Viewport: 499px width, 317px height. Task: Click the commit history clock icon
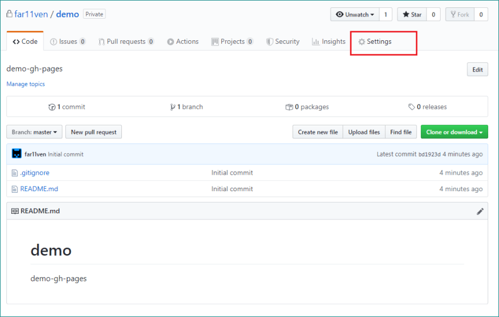[52, 107]
